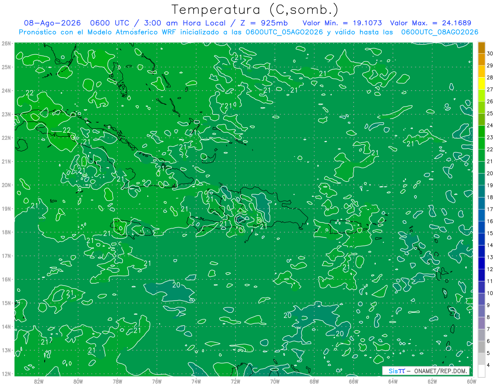Click color scale label '10'
Screen dimensions: 501x387
click(490, 293)
